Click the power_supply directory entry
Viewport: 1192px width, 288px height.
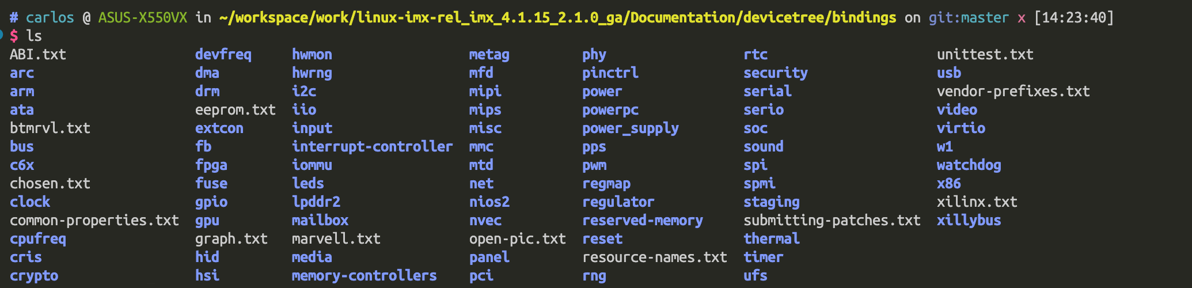[x=630, y=128]
